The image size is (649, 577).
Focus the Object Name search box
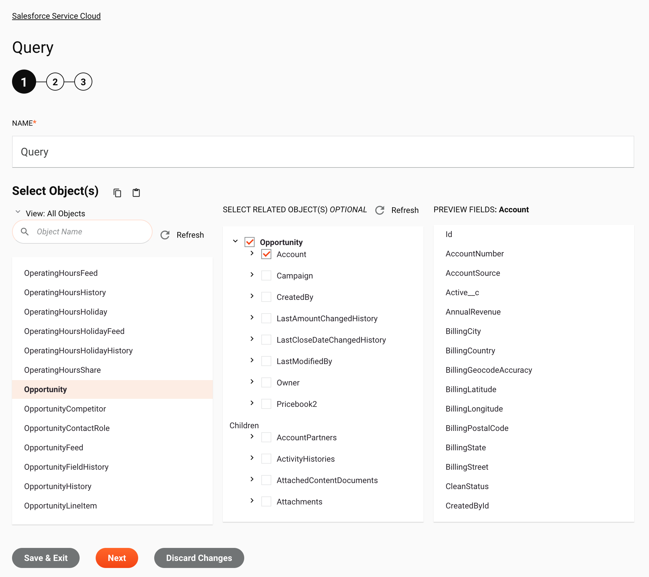click(82, 231)
